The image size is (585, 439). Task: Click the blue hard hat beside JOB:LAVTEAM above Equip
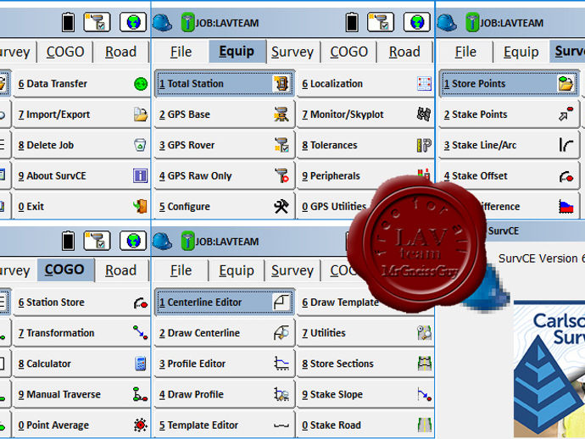(163, 23)
